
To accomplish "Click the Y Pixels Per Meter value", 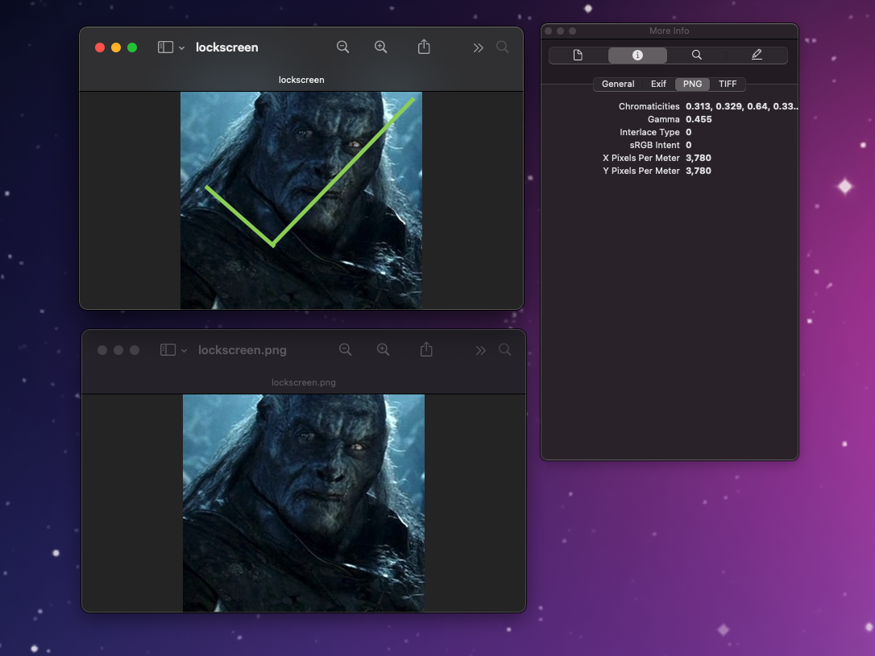I will [x=699, y=171].
